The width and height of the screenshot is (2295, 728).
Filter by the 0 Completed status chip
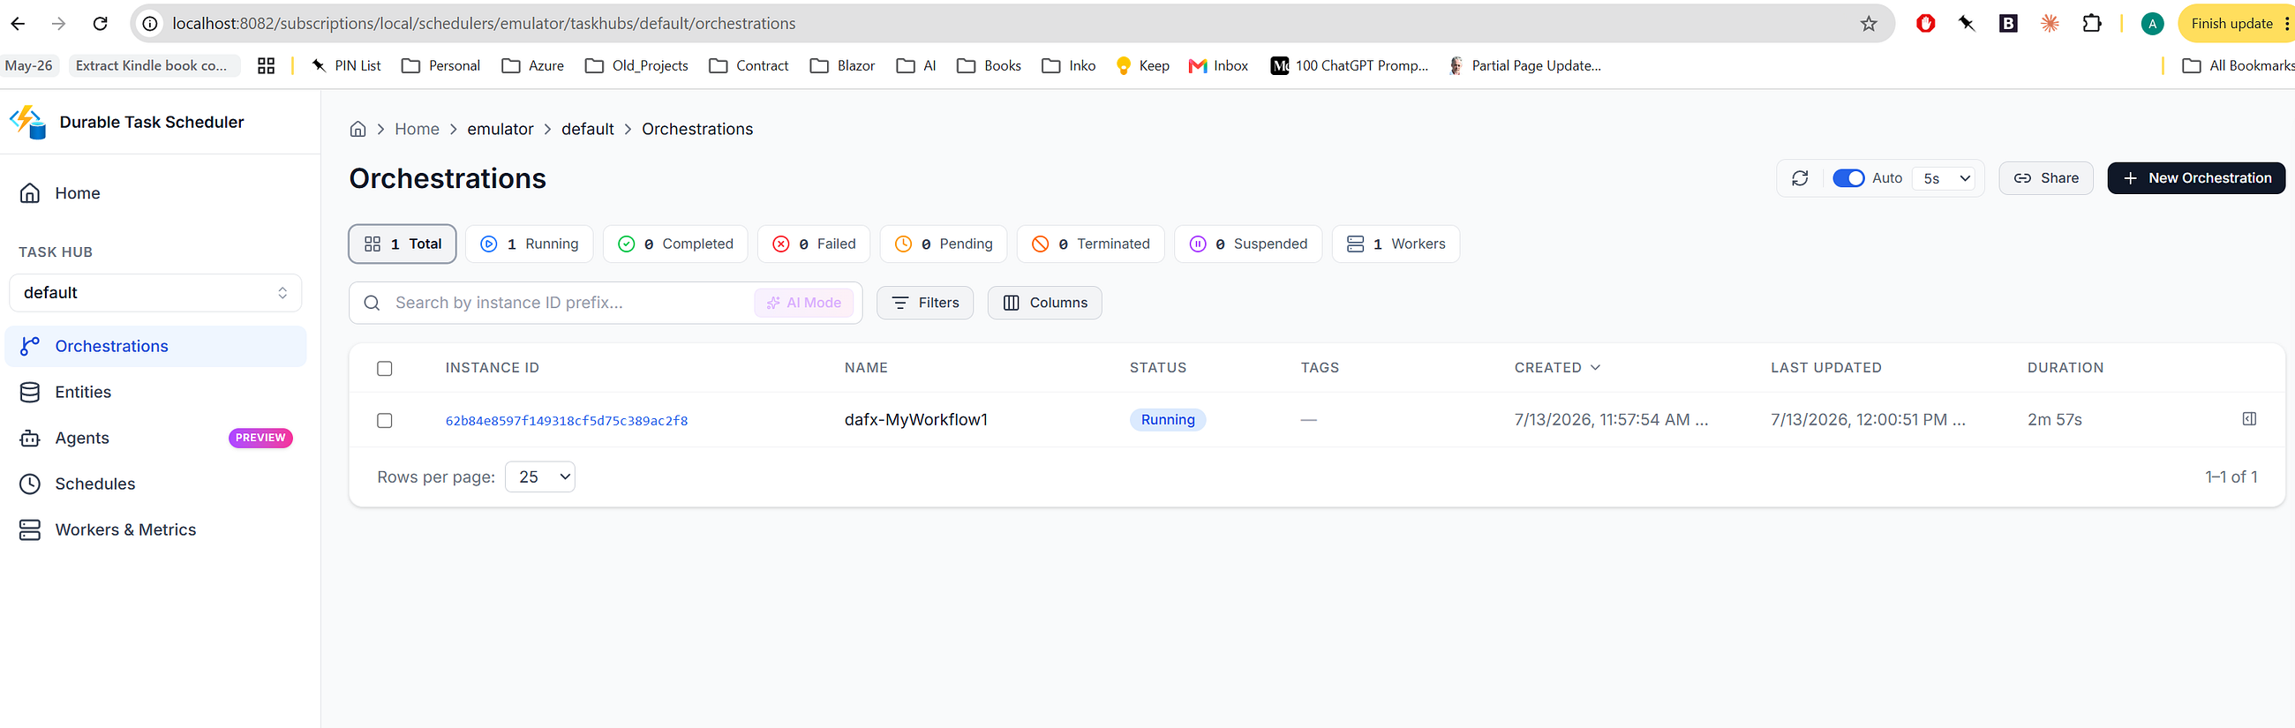[x=675, y=244]
